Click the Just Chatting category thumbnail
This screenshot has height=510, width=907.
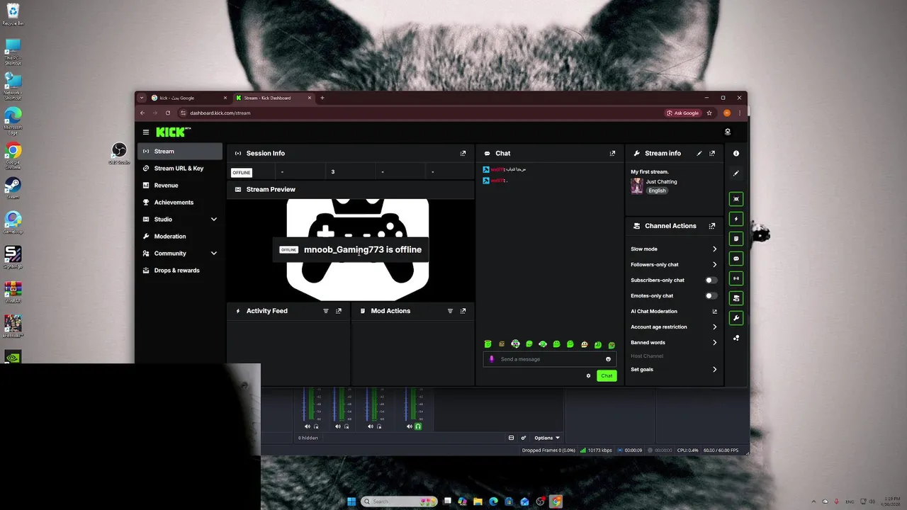[637, 186]
